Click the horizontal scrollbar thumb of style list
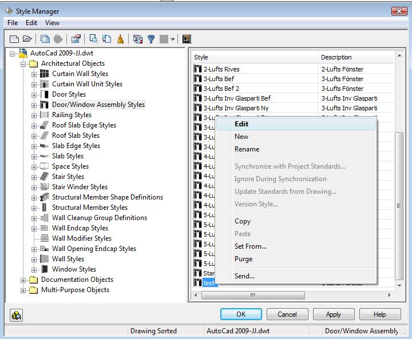 tap(253, 295)
